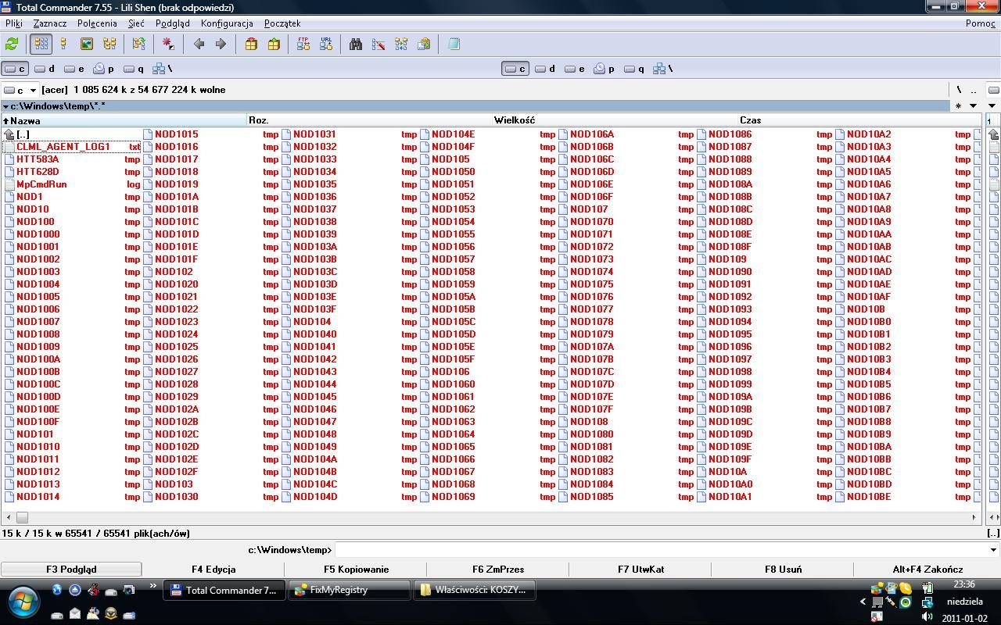Viewport: 1001px width, 625px height.
Task: Click F4 Edycja button
Action: (x=213, y=570)
